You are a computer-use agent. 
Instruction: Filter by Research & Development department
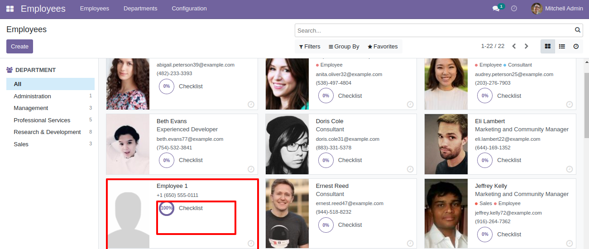(50, 132)
